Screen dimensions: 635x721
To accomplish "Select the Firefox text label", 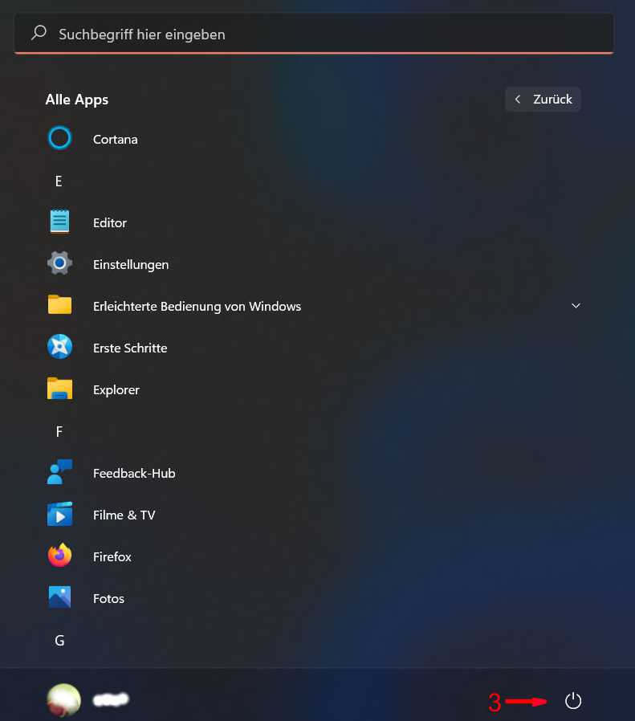I will [x=112, y=557].
